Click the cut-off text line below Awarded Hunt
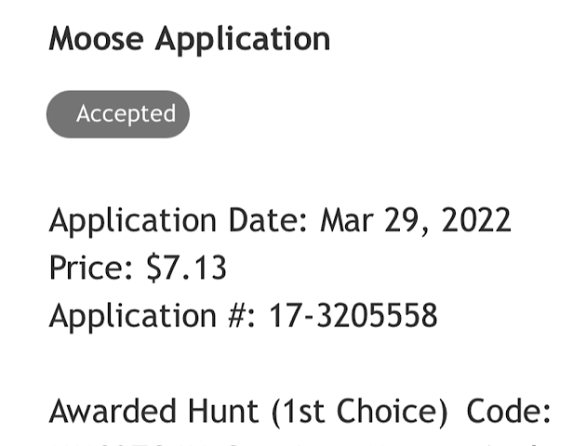 300,444
